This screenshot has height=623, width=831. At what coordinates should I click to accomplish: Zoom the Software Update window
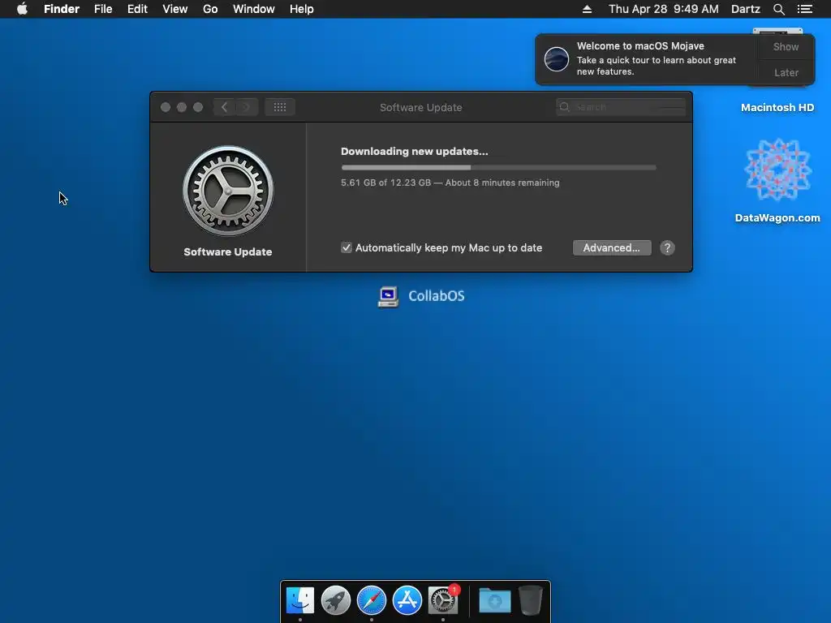click(198, 107)
